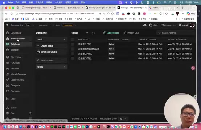Reload the page in Edge toolbar

pos(12,14)
